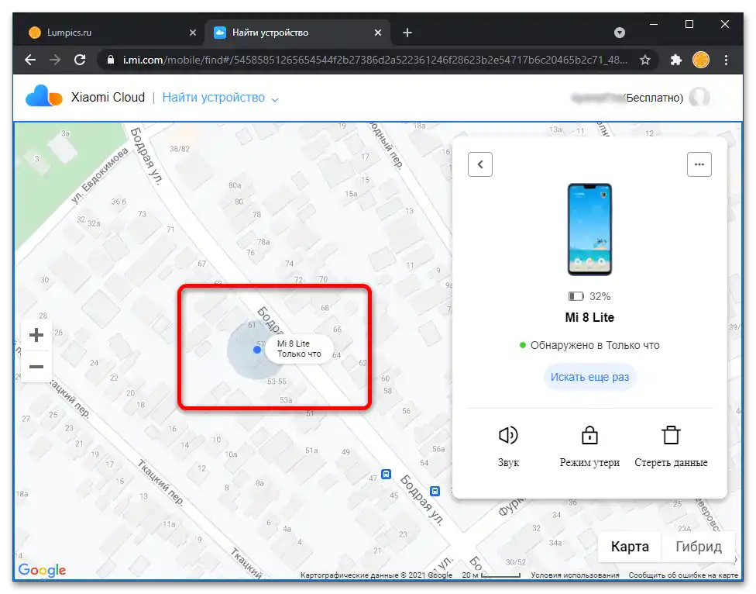Open a new browser tab
The image size is (756, 594).
pyautogui.click(x=407, y=33)
